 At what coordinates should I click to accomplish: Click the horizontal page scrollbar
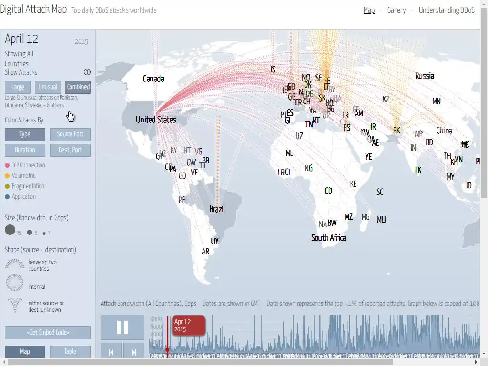(200, 363)
